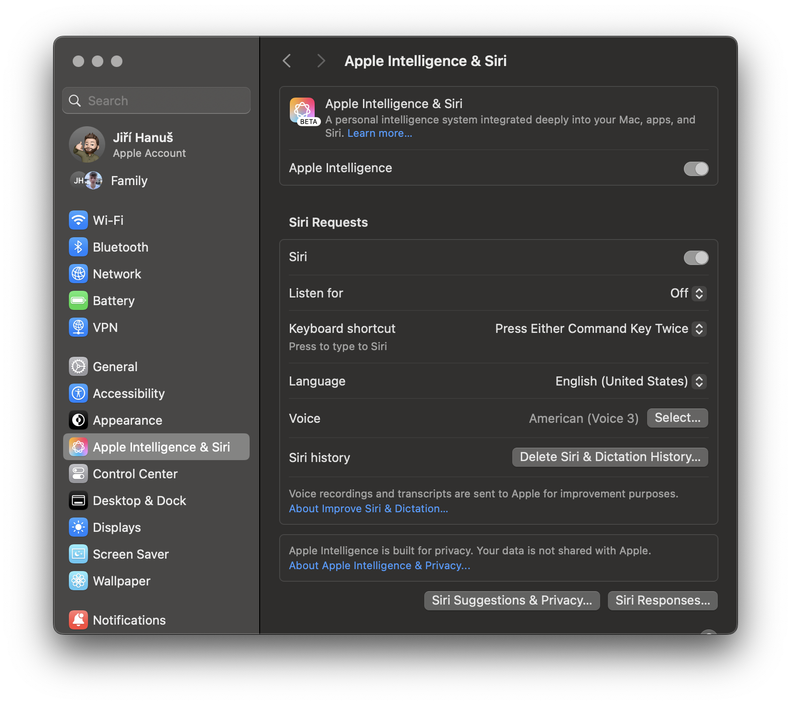The width and height of the screenshot is (791, 705).
Task: Select Appearance in the sidebar
Action: click(x=156, y=420)
